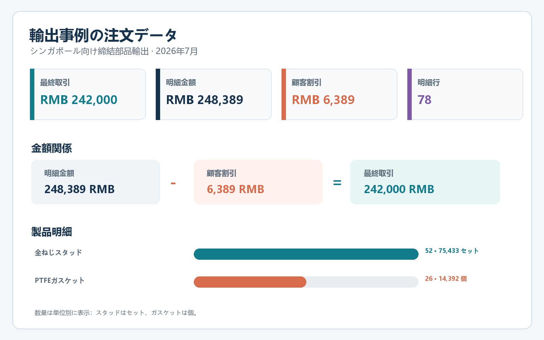This screenshot has width=544, height=340.
Task: Click the 金額関係 section heading
Action: tap(52, 148)
